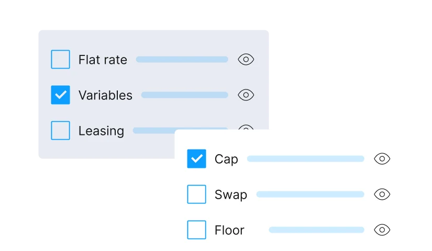Select the Floor checkbox

196,230
